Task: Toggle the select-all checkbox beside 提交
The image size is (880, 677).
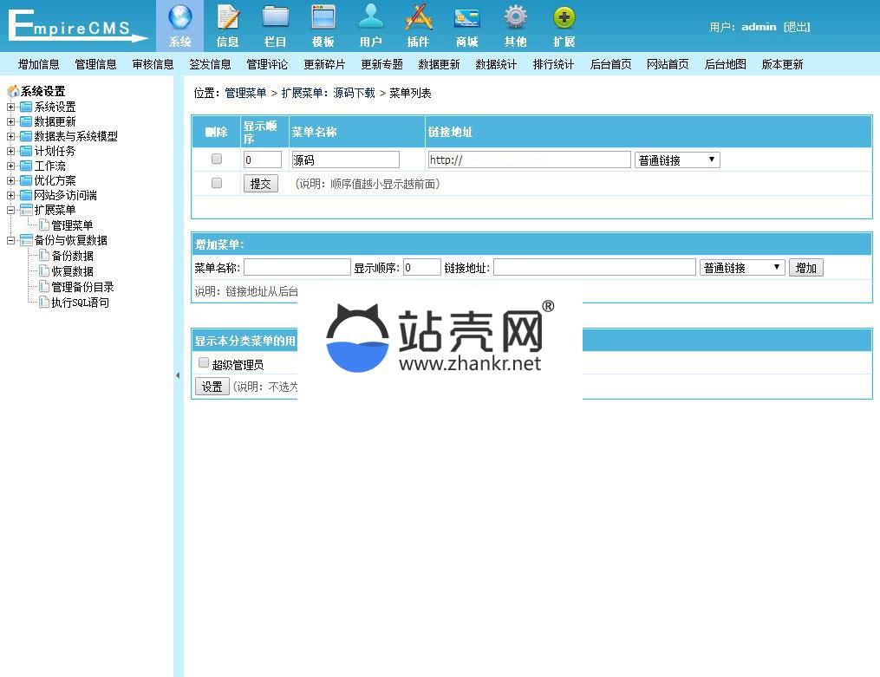Action: [217, 184]
